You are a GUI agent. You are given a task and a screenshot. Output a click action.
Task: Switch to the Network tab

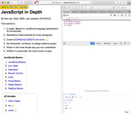tap(75, 12)
